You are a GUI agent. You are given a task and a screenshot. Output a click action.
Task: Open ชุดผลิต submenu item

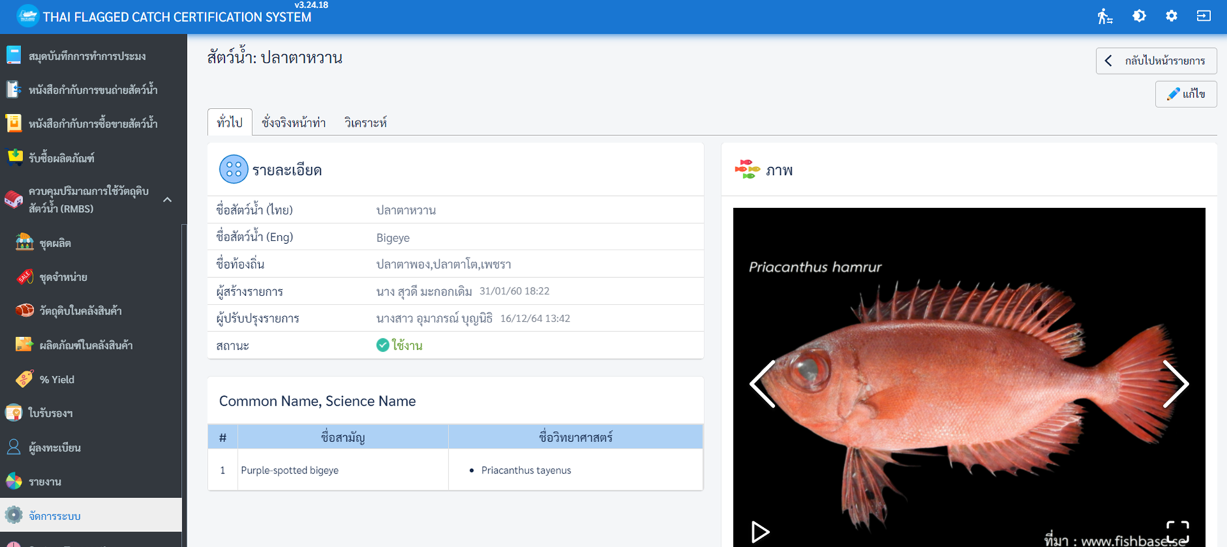[91, 243]
